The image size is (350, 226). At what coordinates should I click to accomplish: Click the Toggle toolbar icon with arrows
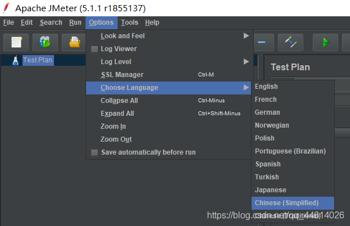(290, 42)
